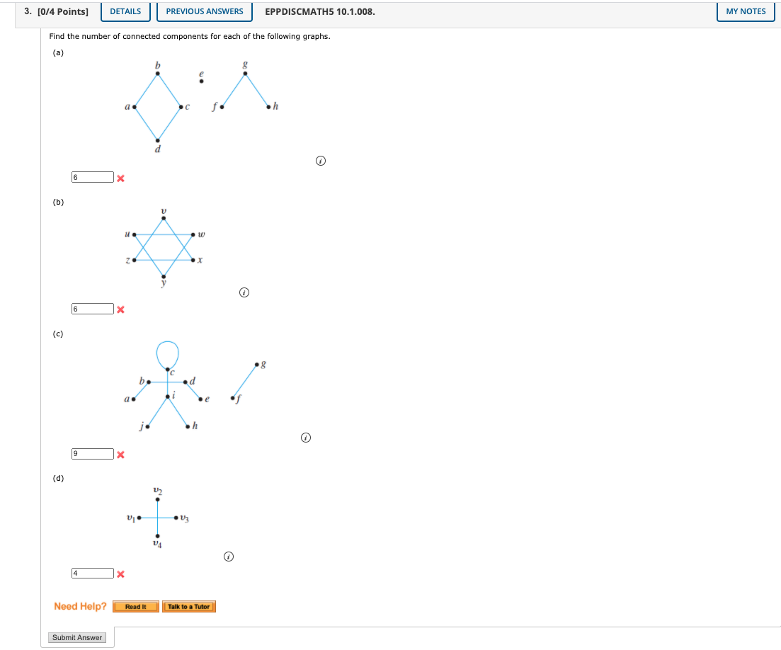Click the Read It help button

coord(136,606)
